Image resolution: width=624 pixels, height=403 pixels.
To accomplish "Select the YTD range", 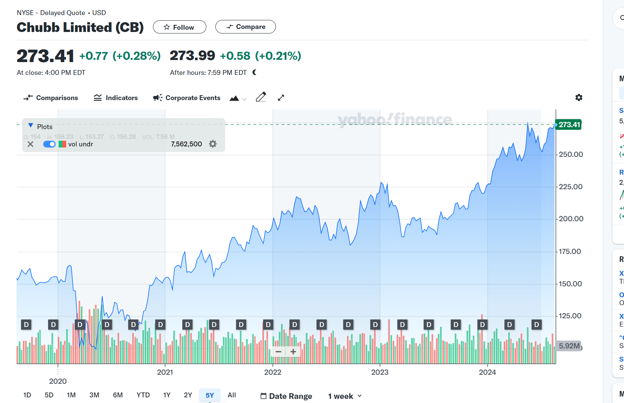I will 143,395.
